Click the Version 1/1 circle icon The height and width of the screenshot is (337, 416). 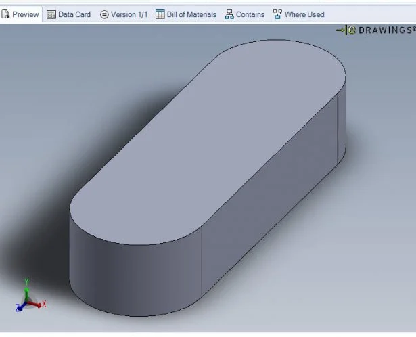click(x=104, y=14)
